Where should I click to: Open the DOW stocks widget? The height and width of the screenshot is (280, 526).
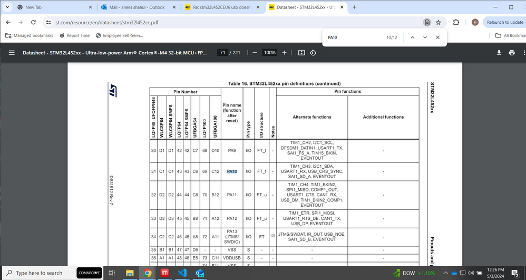pyautogui.click(x=414, y=273)
